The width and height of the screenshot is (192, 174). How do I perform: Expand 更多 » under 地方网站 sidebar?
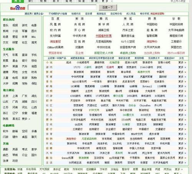pyautogui.click(x=26, y=119)
